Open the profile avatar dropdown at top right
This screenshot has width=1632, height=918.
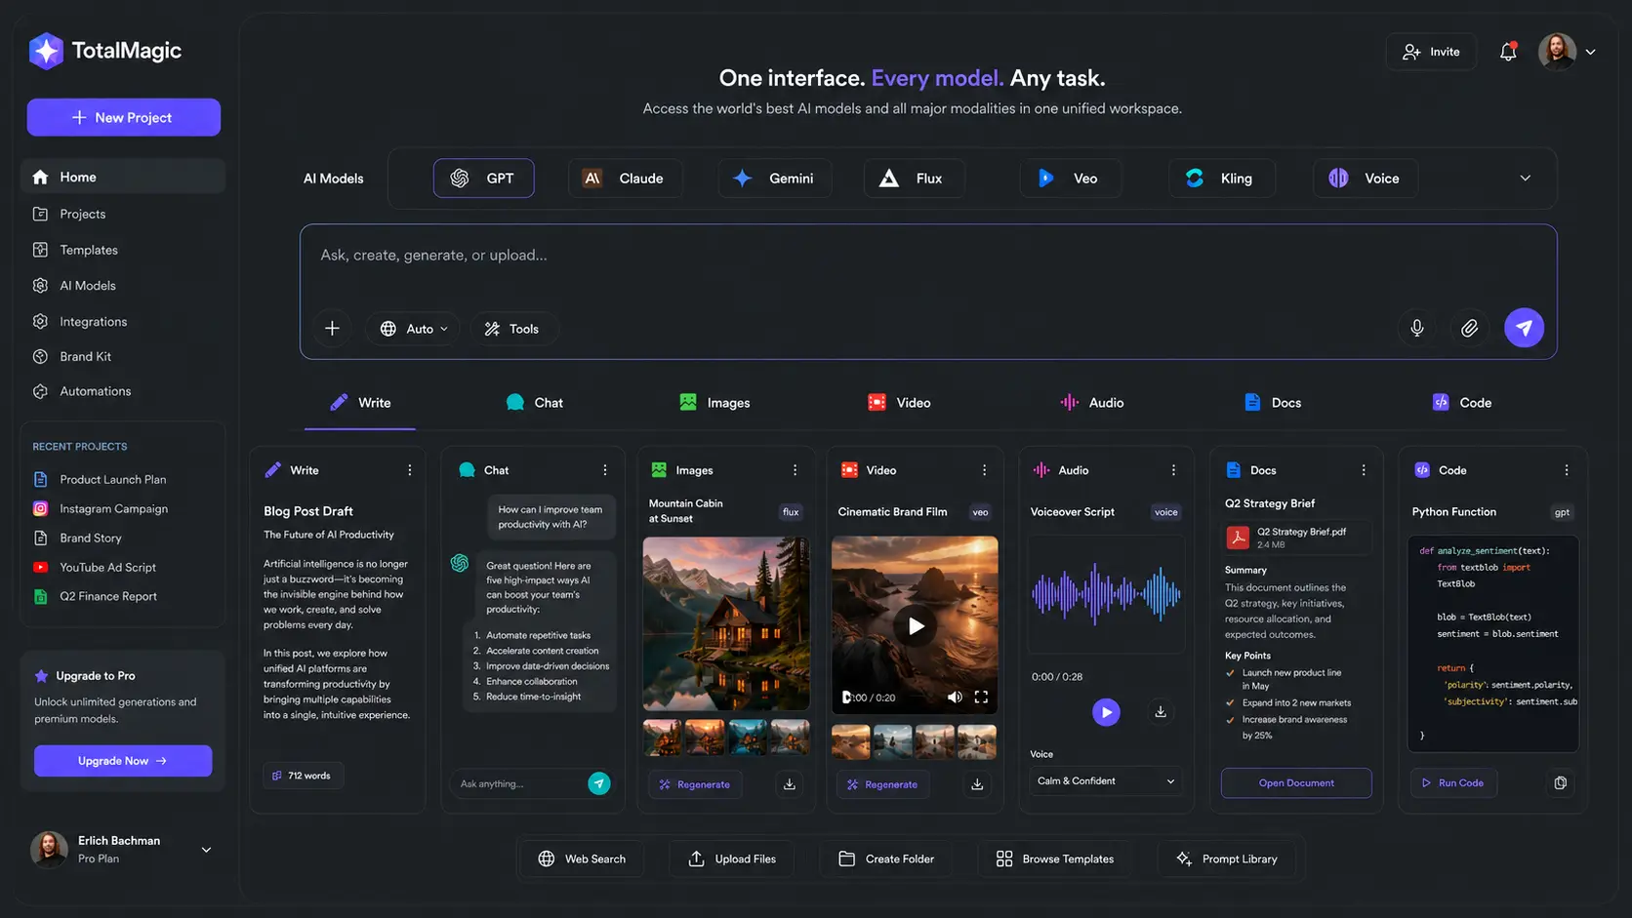[1568, 52]
